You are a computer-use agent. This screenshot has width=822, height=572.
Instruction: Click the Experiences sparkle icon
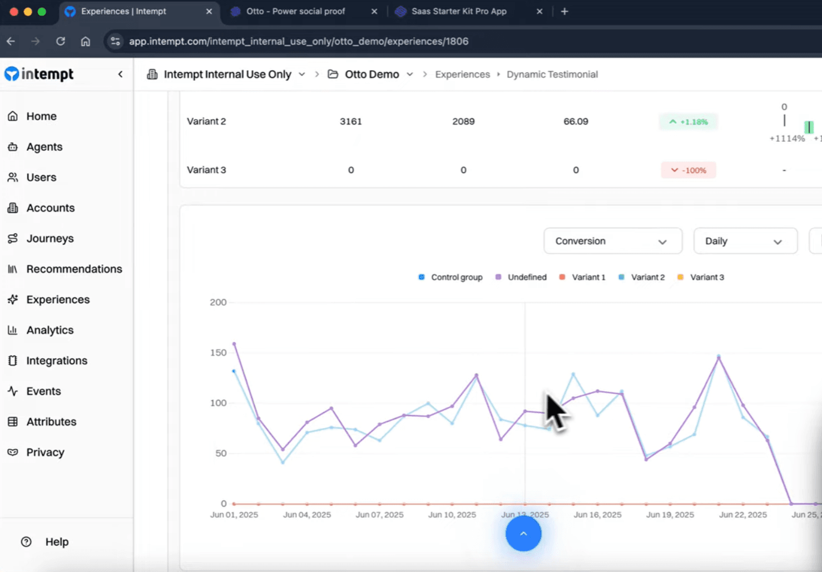(x=13, y=300)
